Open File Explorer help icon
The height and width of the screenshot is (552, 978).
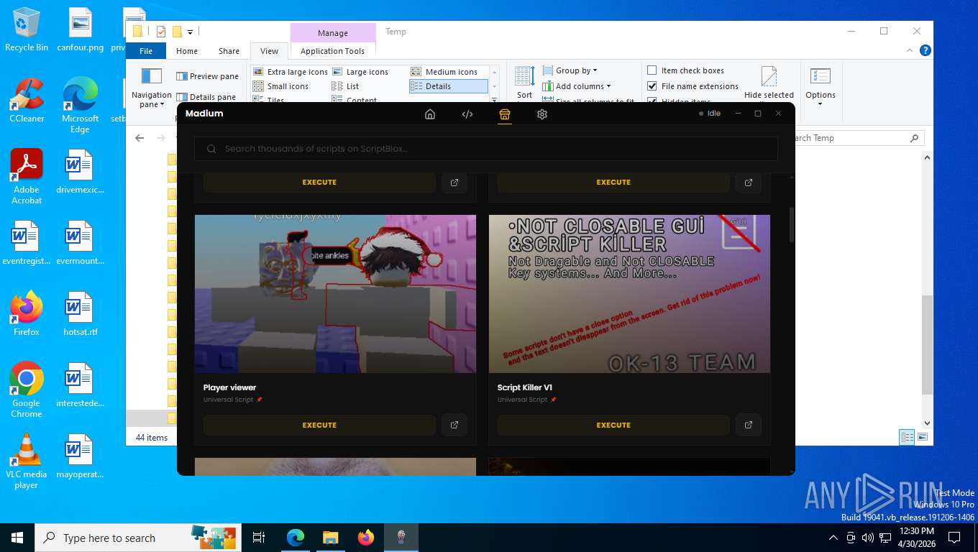click(926, 50)
